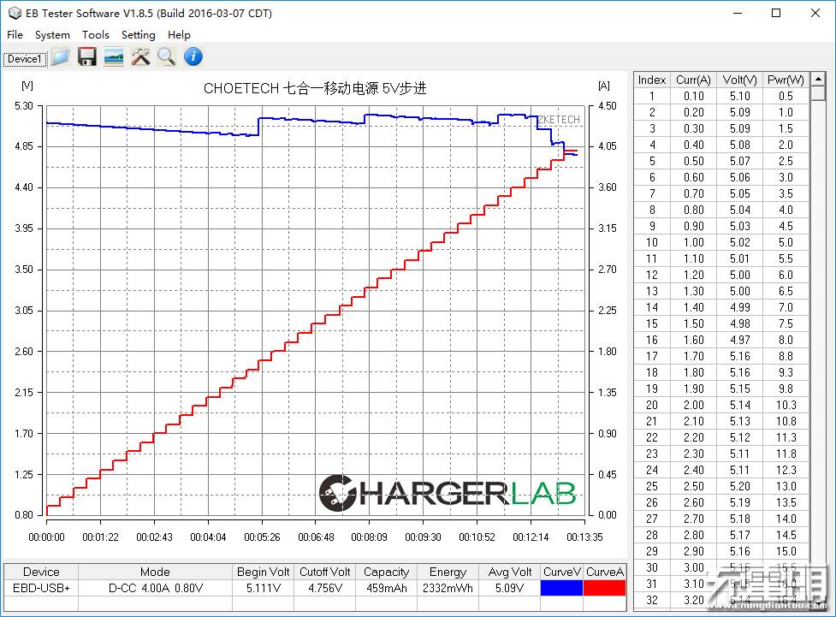Select table row with index 1
This screenshot has height=617, width=836.
point(721,96)
